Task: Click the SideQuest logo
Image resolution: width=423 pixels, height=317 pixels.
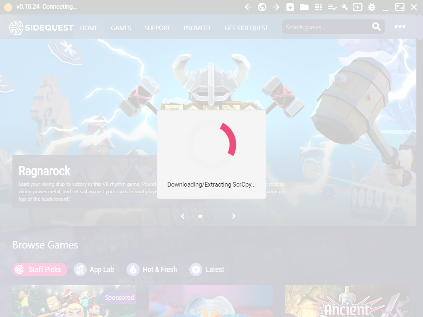Action: point(41,27)
